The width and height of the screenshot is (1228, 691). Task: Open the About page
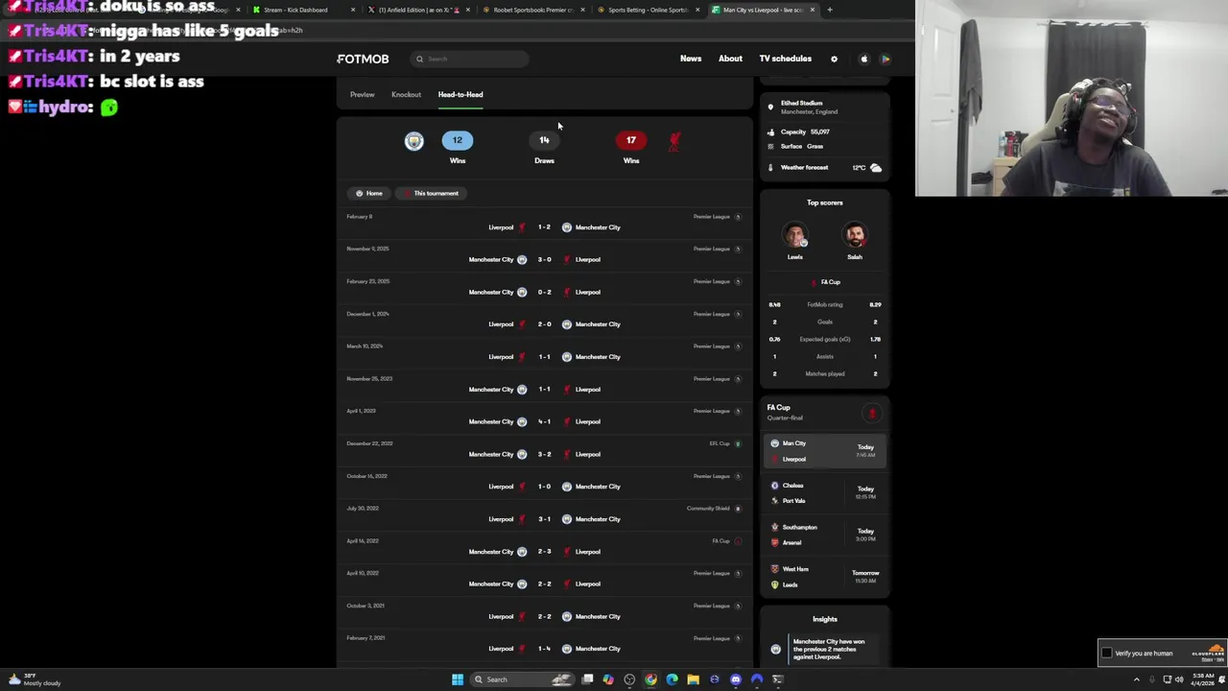point(730,59)
